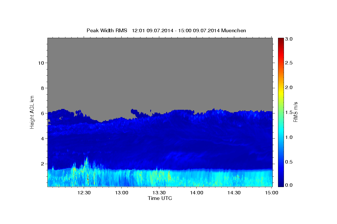The height and width of the screenshot is (224, 337).
Task: Click the '14:00' time tick label
Action: (196, 193)
